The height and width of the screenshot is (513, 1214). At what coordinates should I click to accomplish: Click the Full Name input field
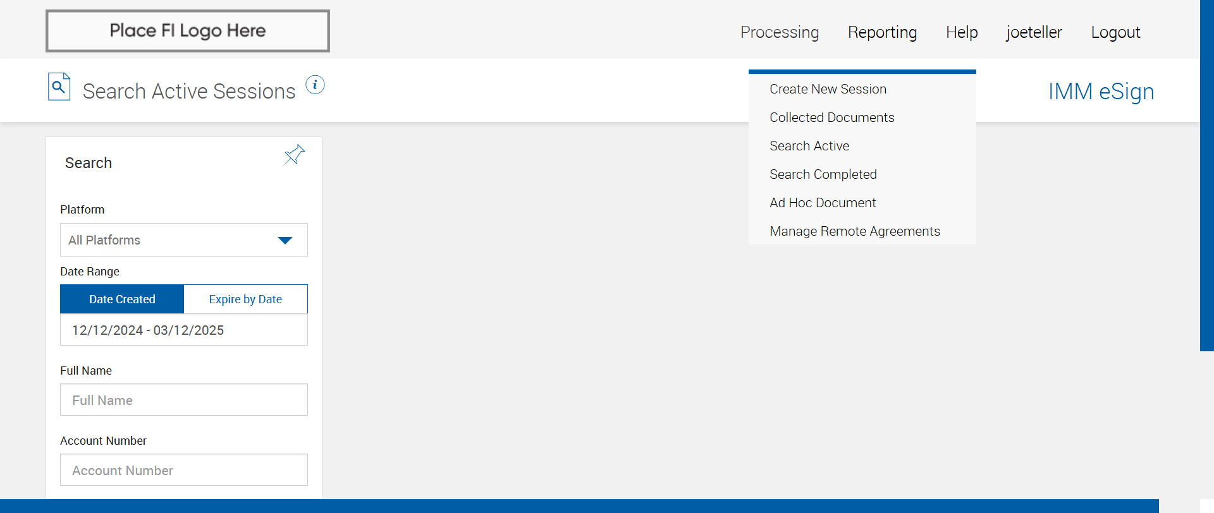183,400
